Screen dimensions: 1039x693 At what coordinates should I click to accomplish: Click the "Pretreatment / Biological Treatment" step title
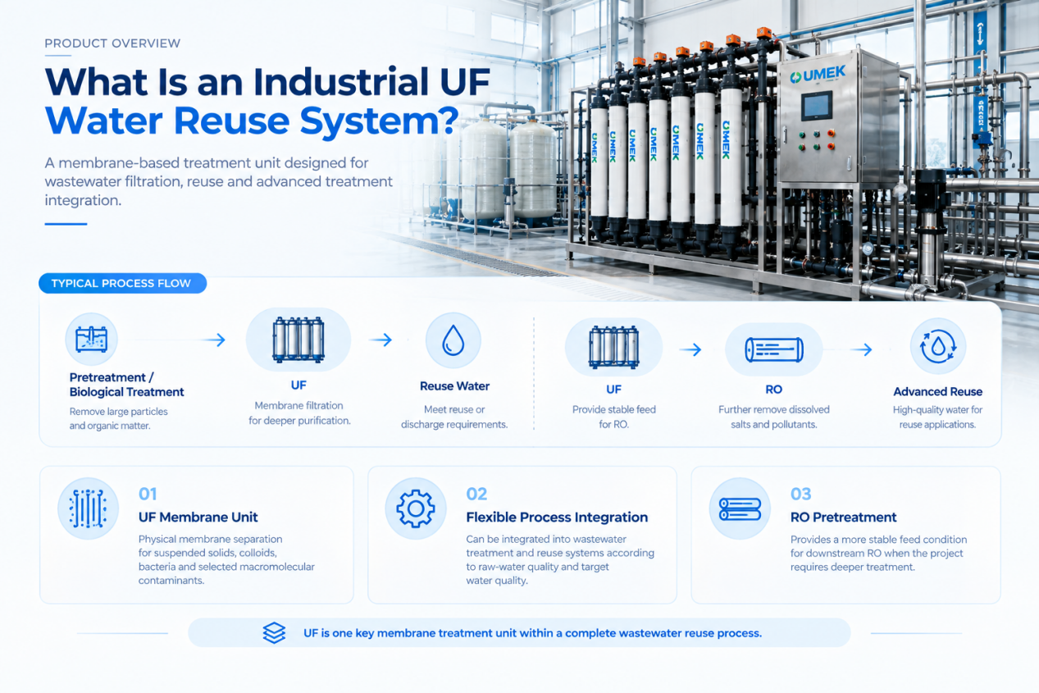coord(127,385)
